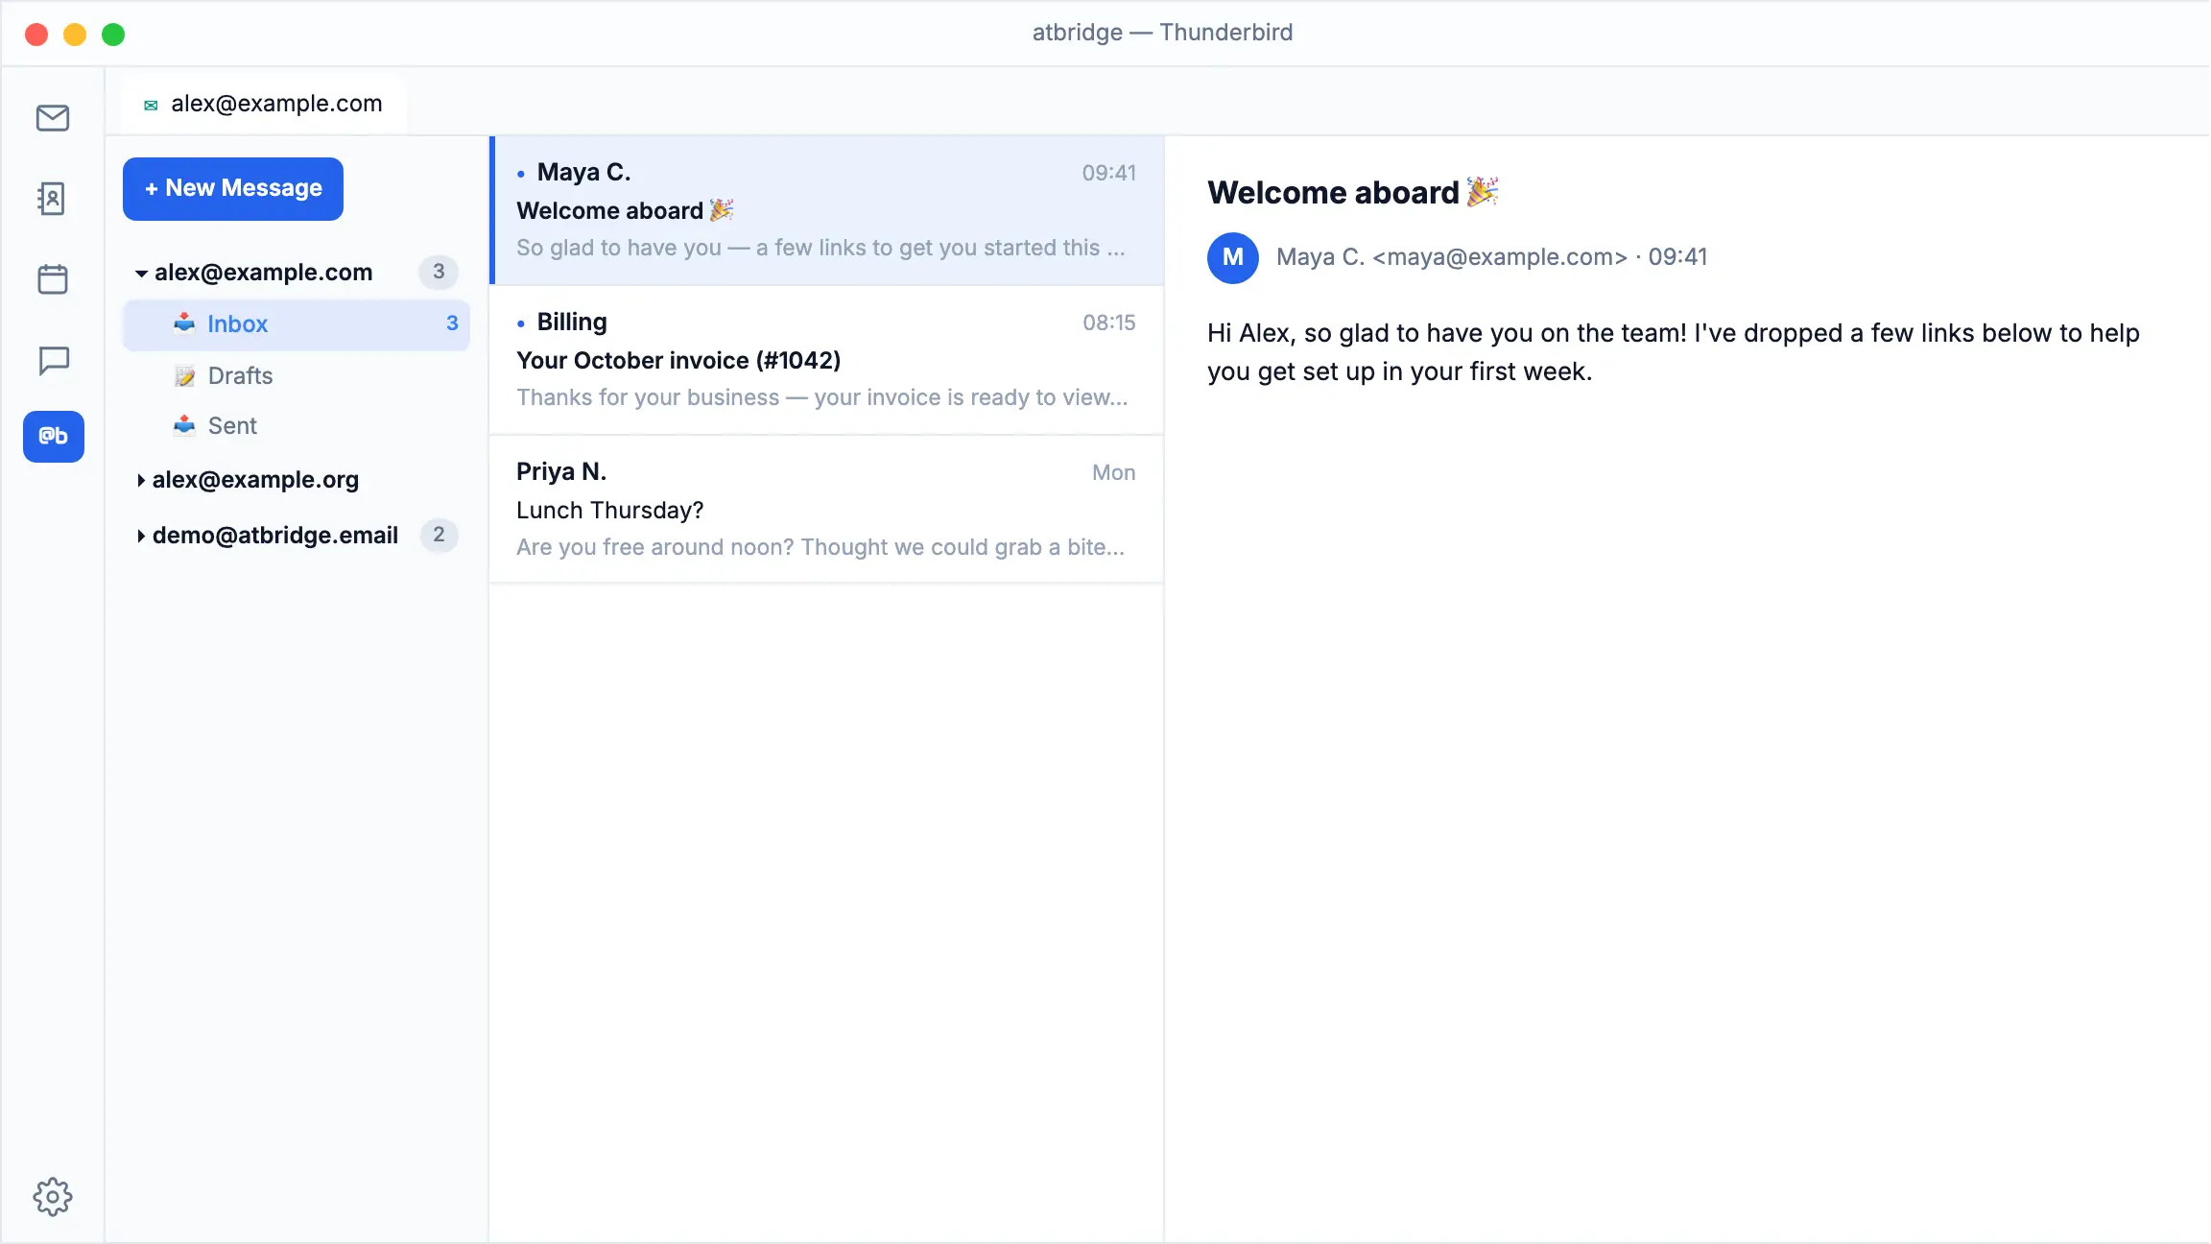Collapse the alex@example.com account tree
2211x1244 pixels.
pos(141,274)
